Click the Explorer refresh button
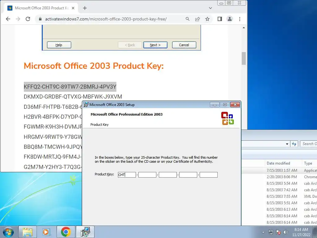 pyautogui.click(x=294, y=144)
